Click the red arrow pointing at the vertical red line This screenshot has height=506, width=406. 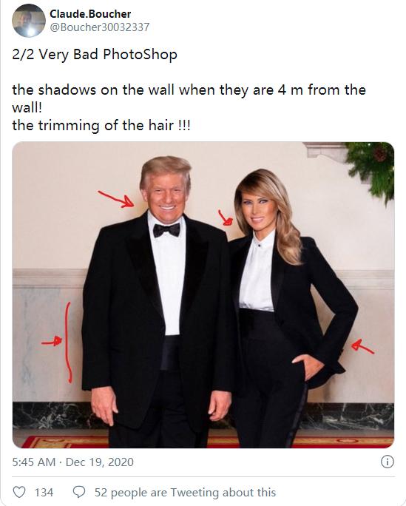click(52, 342)
